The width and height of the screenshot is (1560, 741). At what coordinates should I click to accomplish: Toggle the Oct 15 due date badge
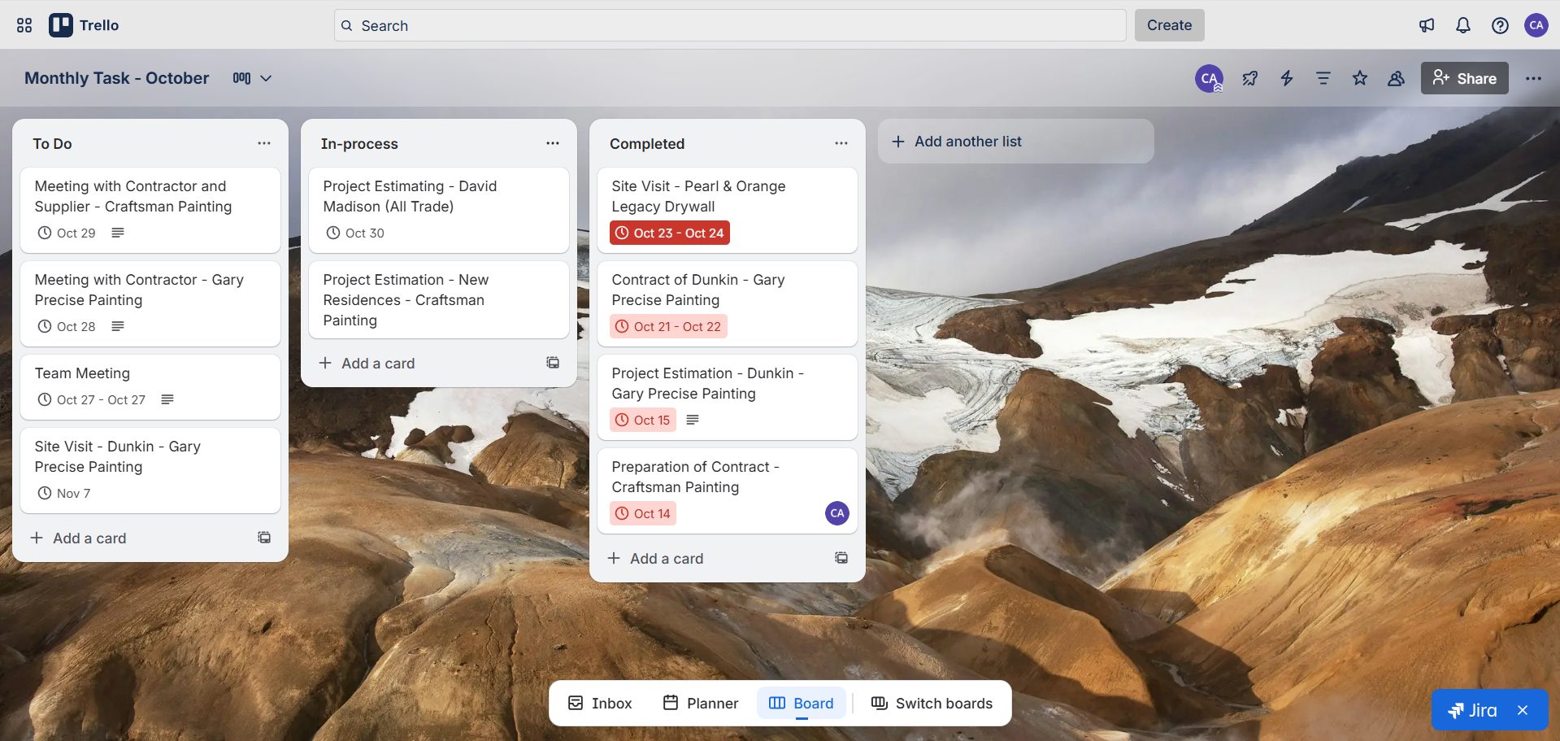[x=643, y=420]
